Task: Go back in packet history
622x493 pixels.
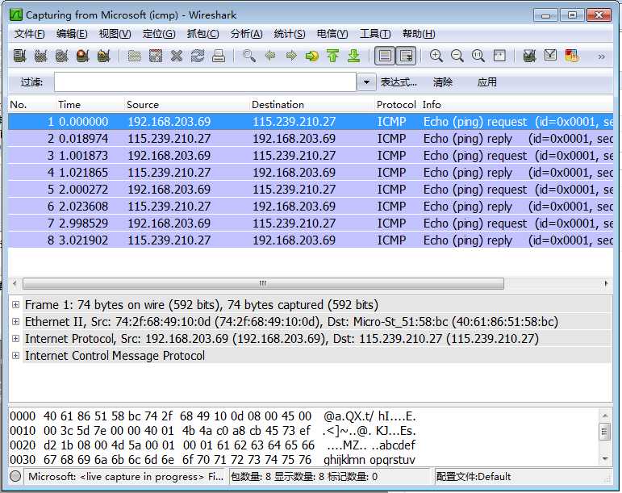Action: pos(270,56)
